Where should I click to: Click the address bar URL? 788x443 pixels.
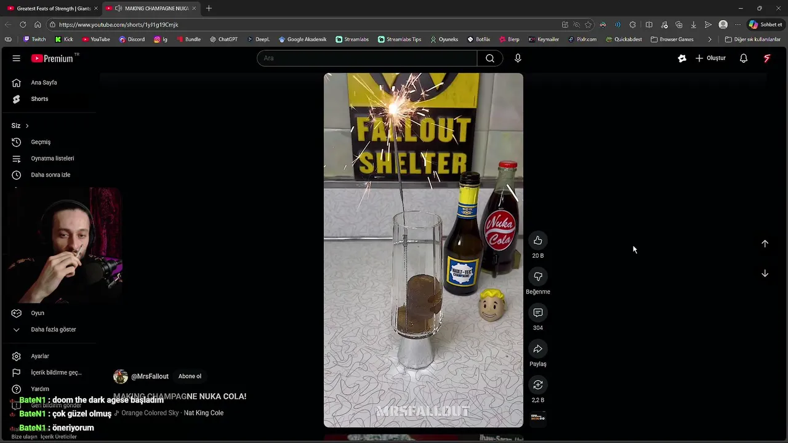(119, 25)
